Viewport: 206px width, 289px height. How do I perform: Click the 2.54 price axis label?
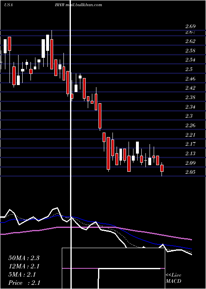(x=190, y=60)
